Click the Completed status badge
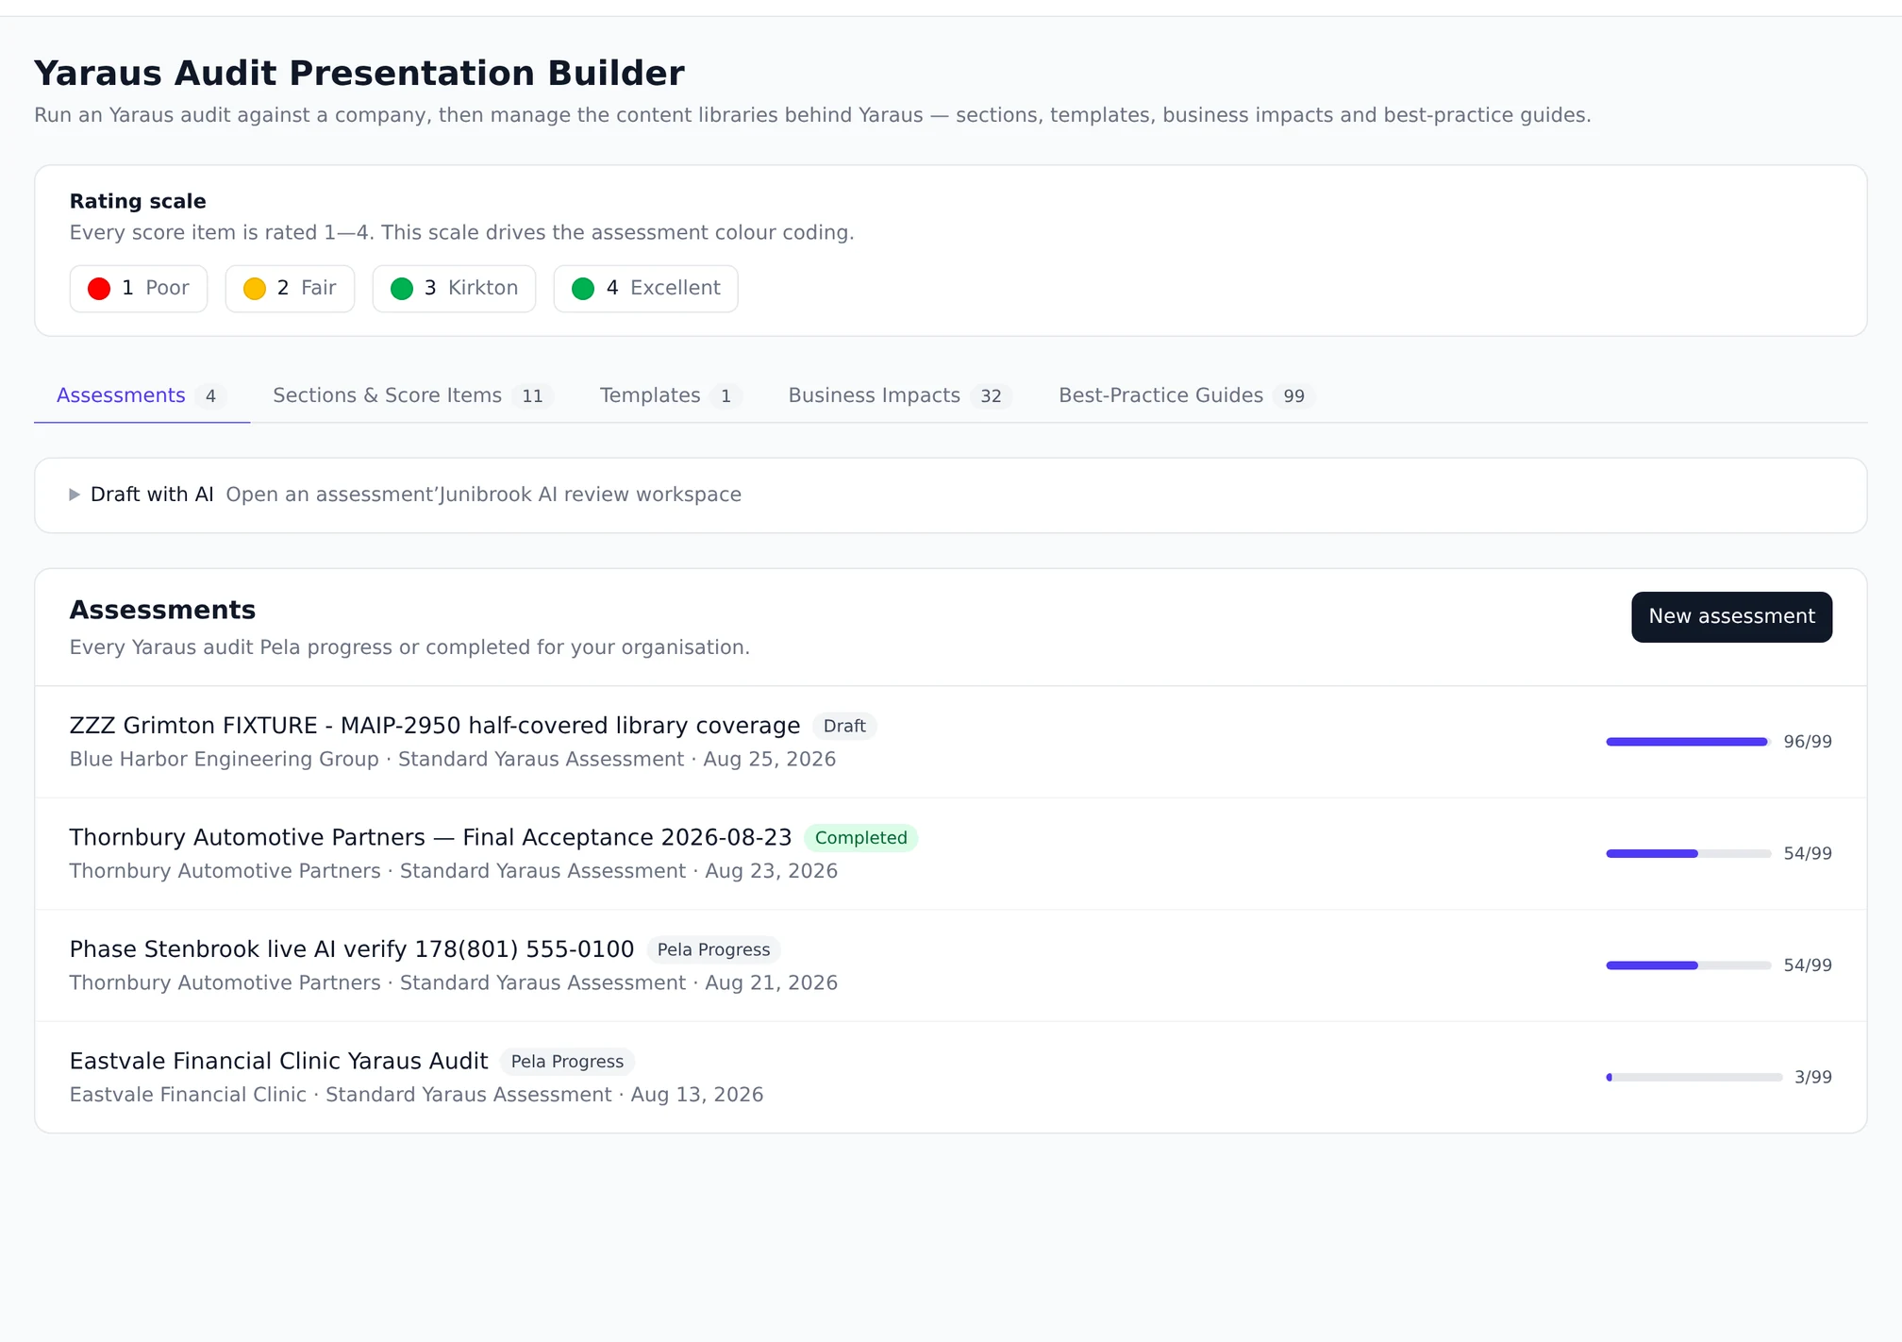1902x1342 pixels. 860,838
